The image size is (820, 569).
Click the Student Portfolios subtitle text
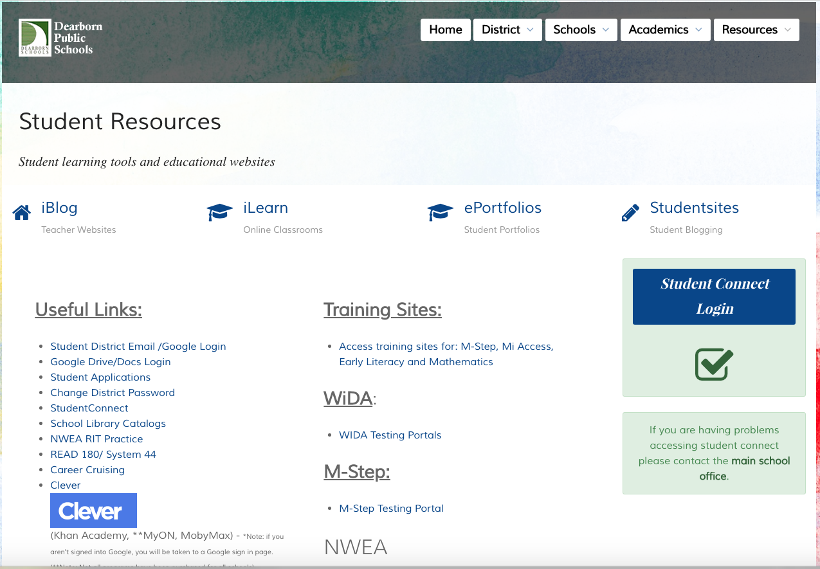[x=502, y=230]
